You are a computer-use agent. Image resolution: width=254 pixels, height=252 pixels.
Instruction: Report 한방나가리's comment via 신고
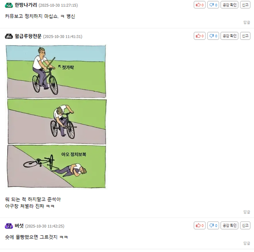[x=245, y=5]
